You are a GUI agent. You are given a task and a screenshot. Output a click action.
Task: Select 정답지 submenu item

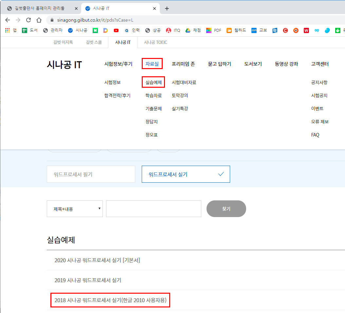pos(151,122)
